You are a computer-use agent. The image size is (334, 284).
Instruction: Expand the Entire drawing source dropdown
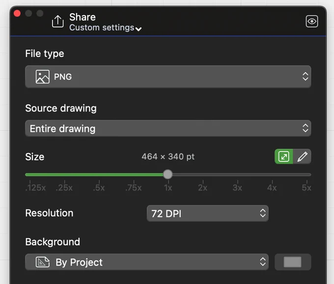pos(168,129)
